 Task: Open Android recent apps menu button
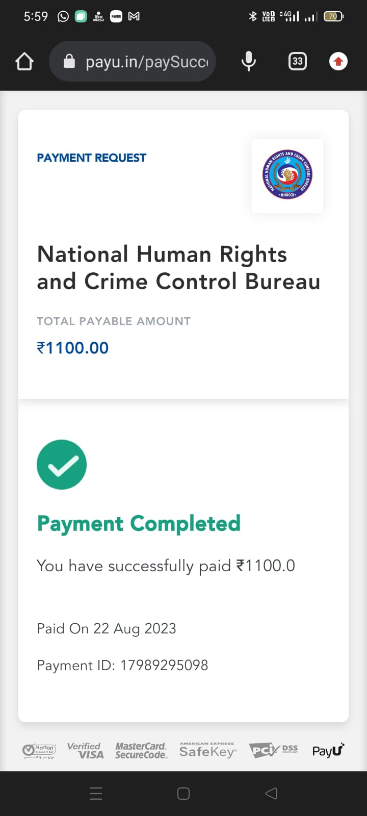96,794
